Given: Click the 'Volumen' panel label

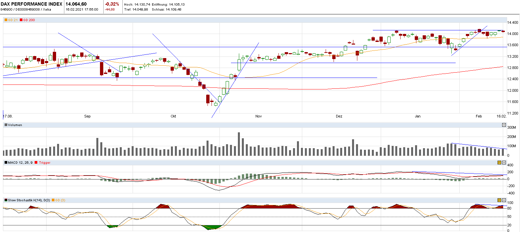Looking at the screenshot, I should point(15,125).
